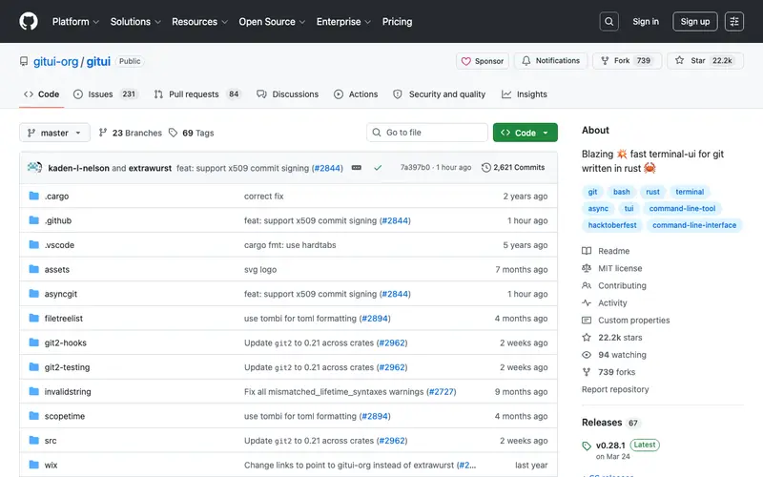Switch to the Actions tab
763x477 pixels.
(x=356, y=93)
